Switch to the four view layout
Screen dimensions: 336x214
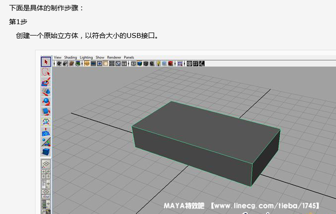[x=45, y=174]
